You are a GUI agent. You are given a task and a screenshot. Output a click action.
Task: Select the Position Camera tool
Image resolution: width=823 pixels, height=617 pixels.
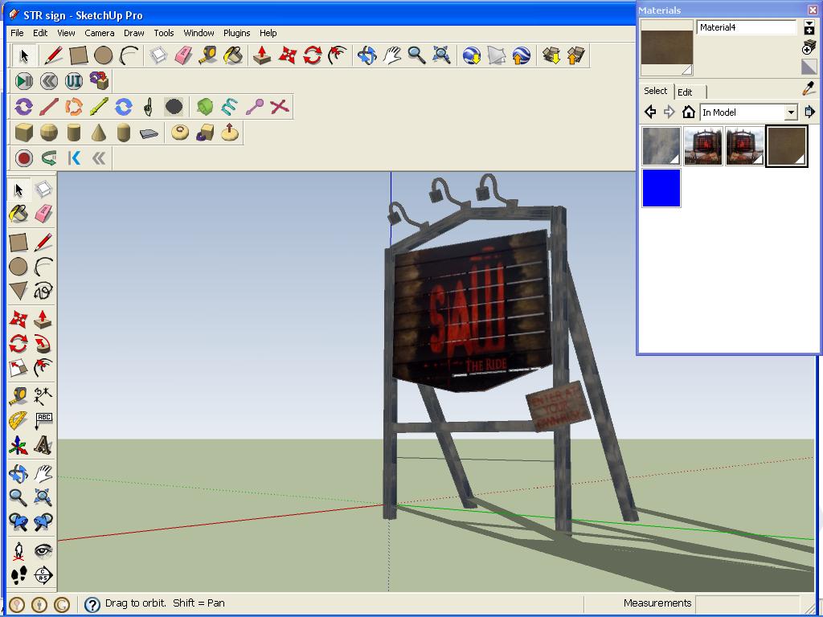(x=18, y=551)
